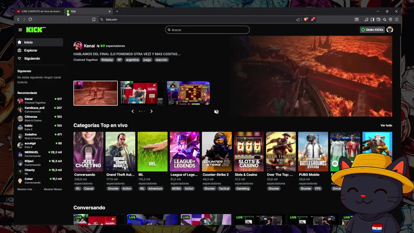Open Kenai's avatar in featured stream header
Image resolution: width=414 pixels, height=233 pixels.
click(x=78, y=46)
